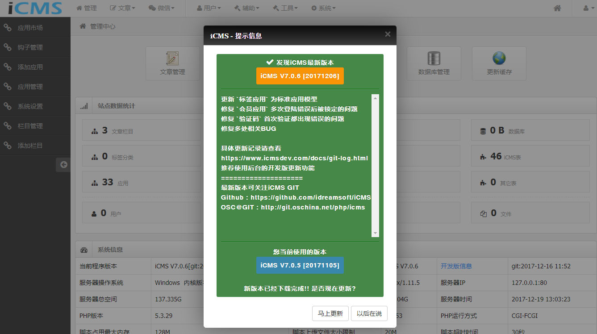
Task: Open the 辅助 dropdown menu
Action: tap(247, 8)
